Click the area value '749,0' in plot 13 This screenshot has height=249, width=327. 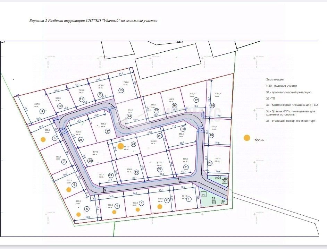pyautogui.click(x=126, y=82)
